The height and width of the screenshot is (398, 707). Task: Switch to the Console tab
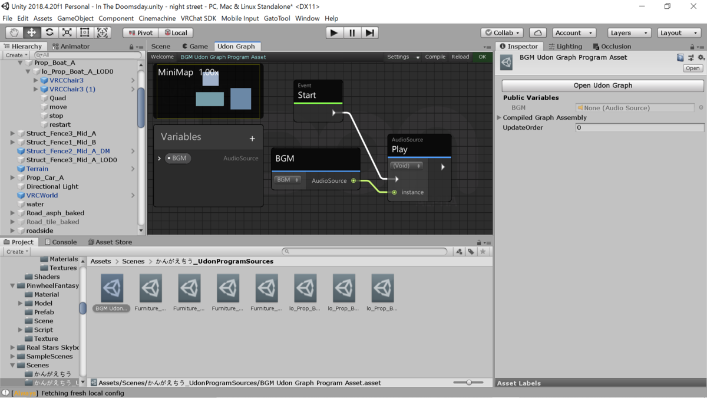tap(61, 242)
